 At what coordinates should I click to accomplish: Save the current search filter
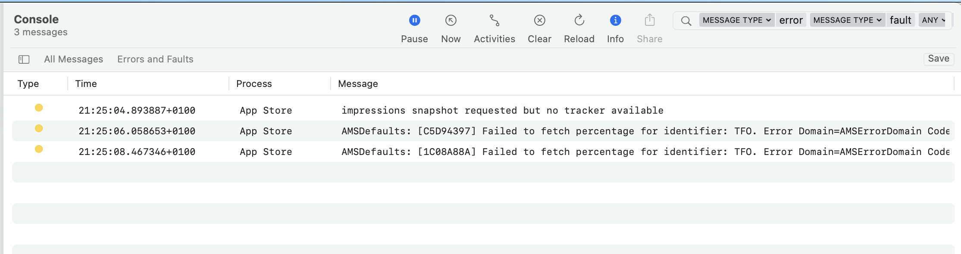pyautogui.click(x=938, y=59)
